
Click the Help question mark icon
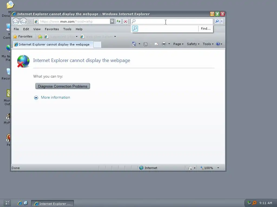[x=218, y=44]
